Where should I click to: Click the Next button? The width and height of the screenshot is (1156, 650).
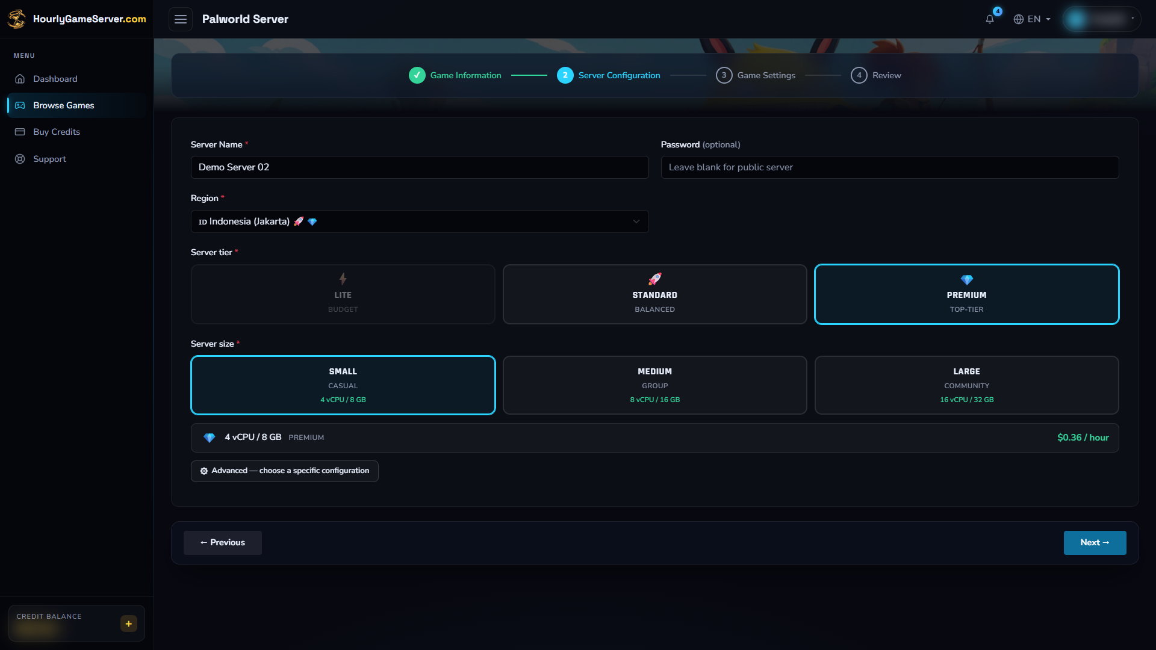(1095, 543)
